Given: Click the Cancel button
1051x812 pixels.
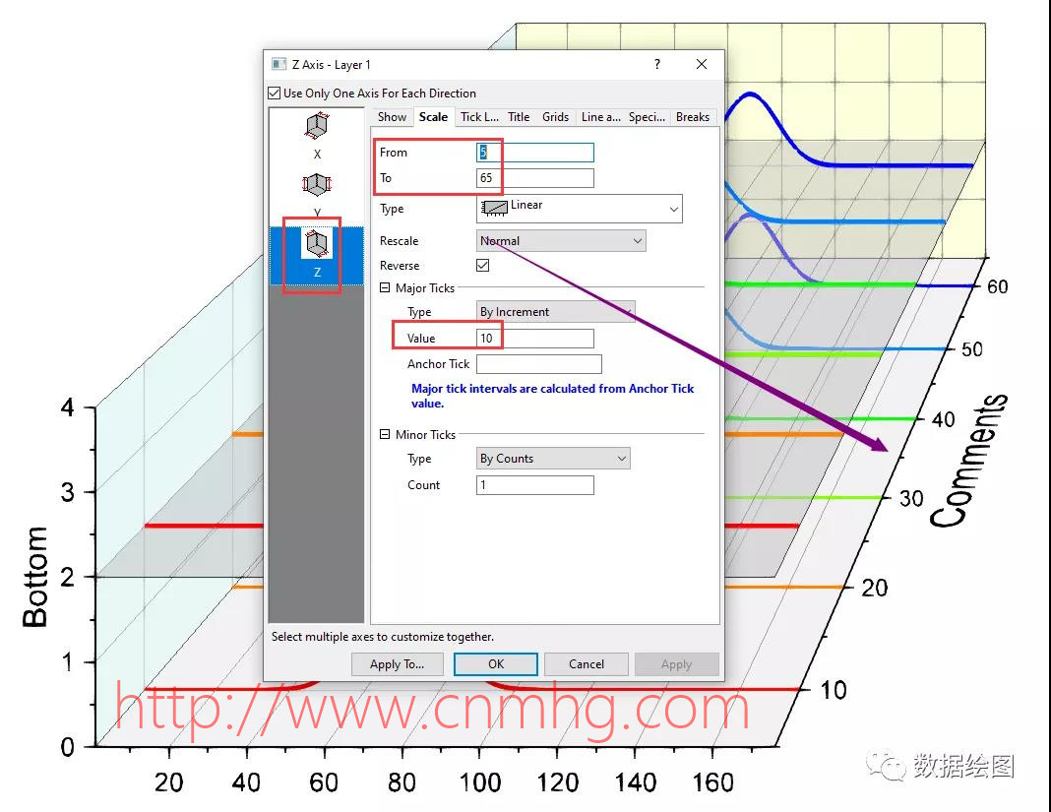Looking at the screenshot, I should coord(587,664).
